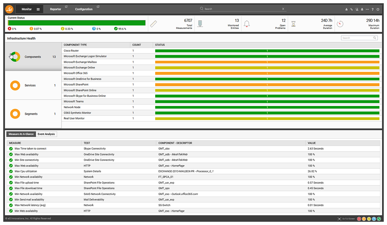
Task: Click the clock Maximum Duration icon
Action: [340, 24]
